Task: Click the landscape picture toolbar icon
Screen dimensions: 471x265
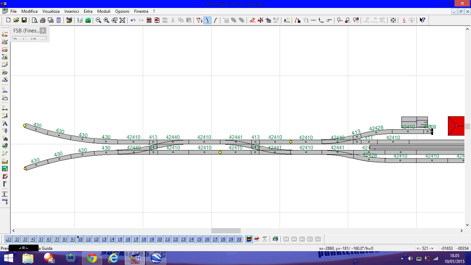Action: click(x=88, y=20)
